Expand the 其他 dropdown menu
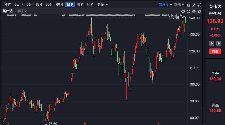Image resolution: width=225 pixels, height=125 pixels. pos(179,5)
